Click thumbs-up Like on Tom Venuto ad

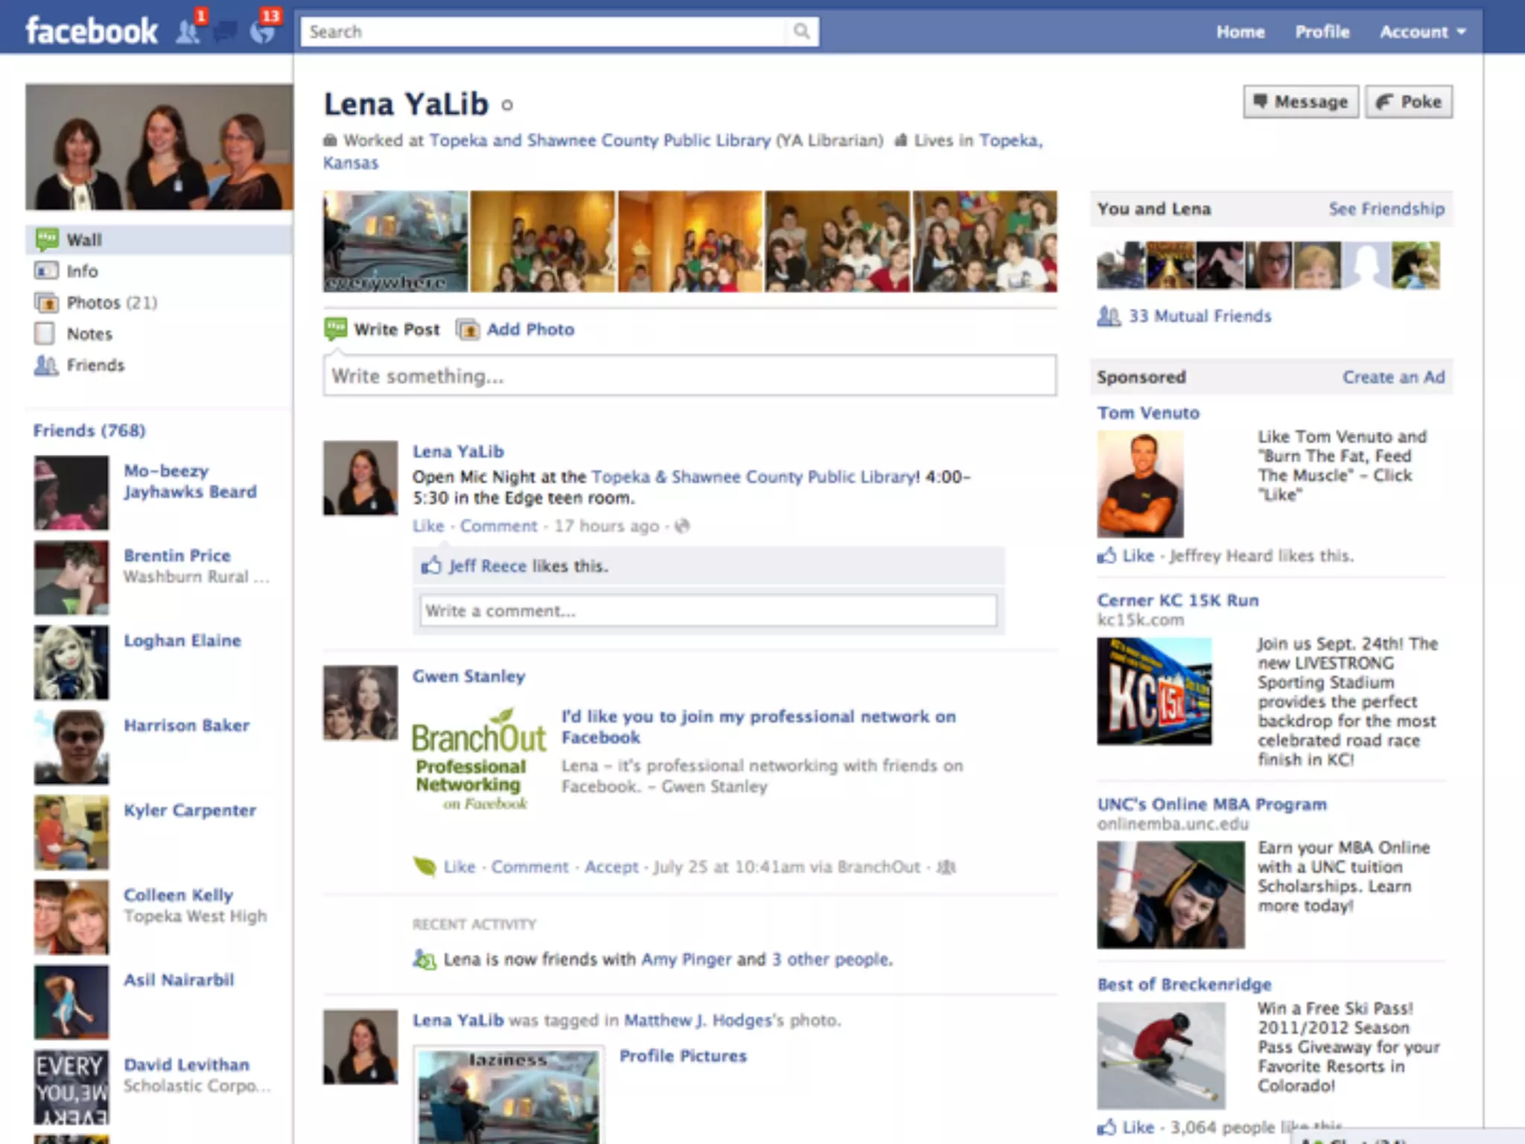click(x=1107, y=556)
